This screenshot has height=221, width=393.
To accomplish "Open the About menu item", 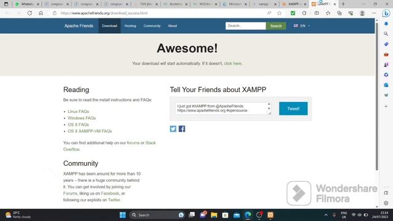I will click(173, 26).
